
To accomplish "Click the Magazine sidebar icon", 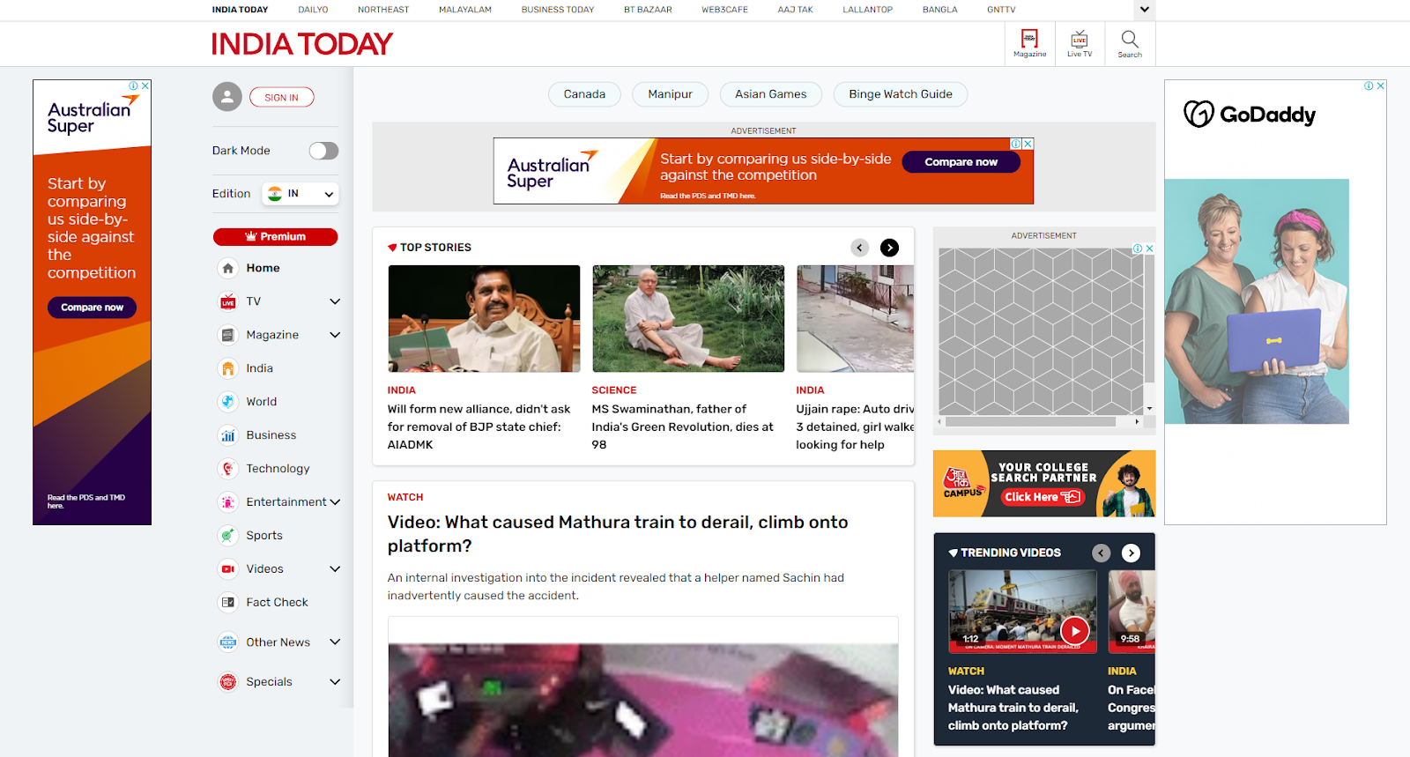I will pos(228,335).
